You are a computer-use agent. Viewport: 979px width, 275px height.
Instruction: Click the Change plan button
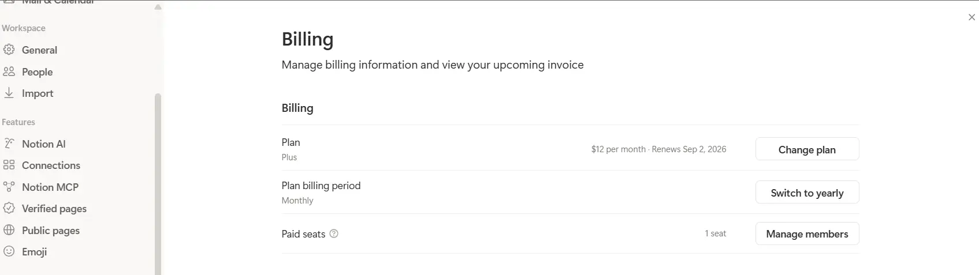point(807,149)
